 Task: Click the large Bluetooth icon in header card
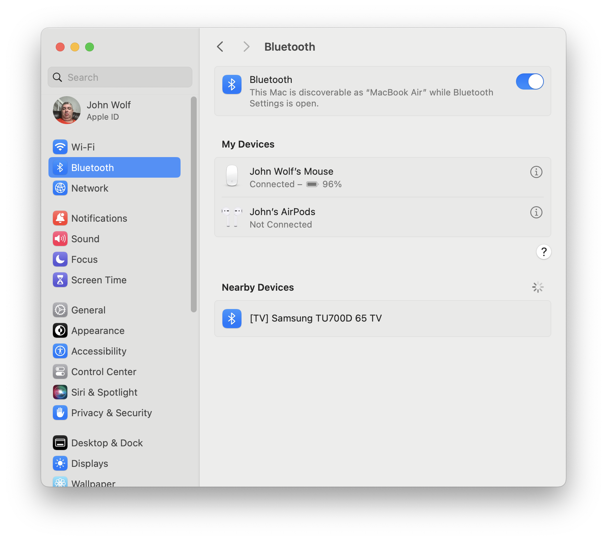point(232,84)
